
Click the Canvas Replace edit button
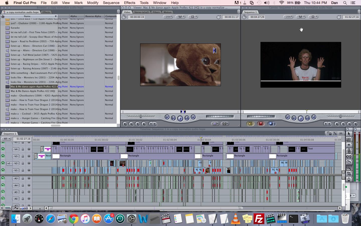tap(272, 124)
